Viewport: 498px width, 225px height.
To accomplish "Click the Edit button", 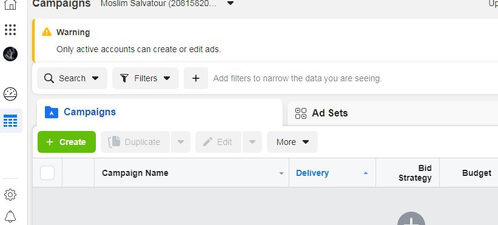I will pos(218,142).
